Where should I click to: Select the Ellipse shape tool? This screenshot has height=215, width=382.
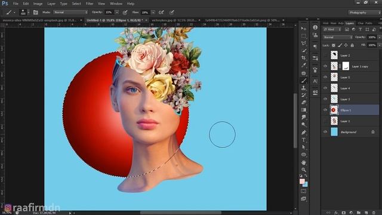coord(304,155)
